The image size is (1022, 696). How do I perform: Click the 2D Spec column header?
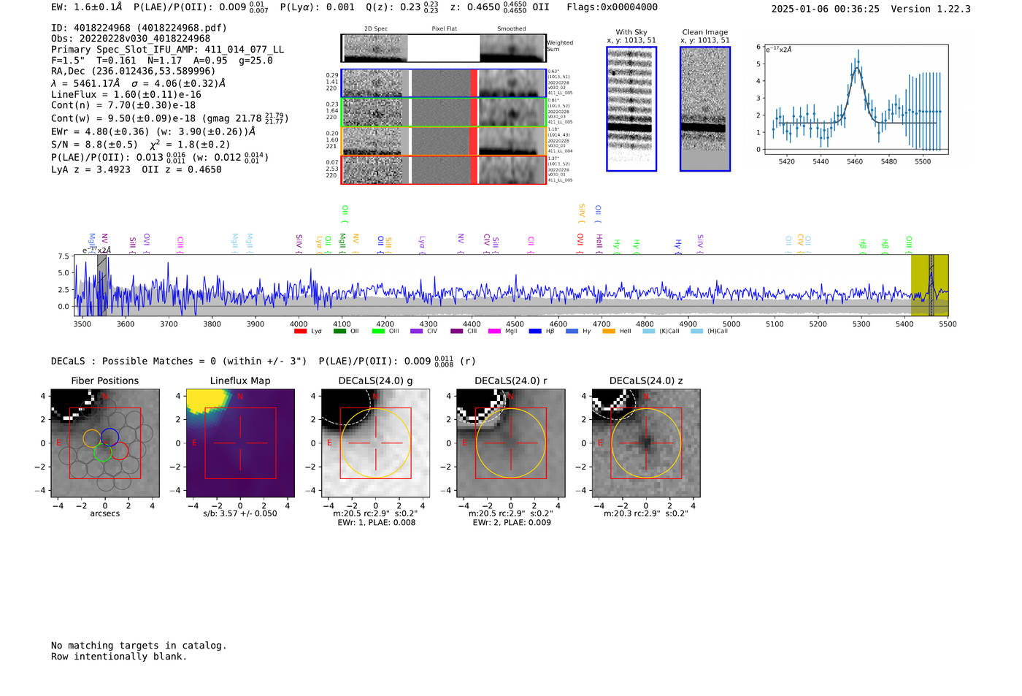click(x=376, y=29)
